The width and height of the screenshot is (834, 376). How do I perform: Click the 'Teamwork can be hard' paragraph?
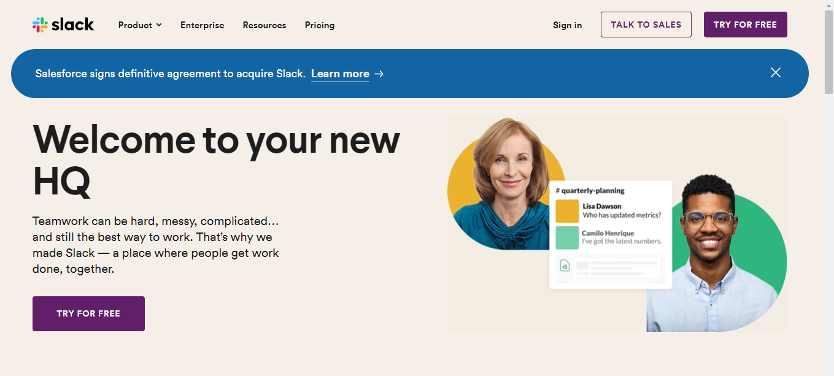point(156,245)
